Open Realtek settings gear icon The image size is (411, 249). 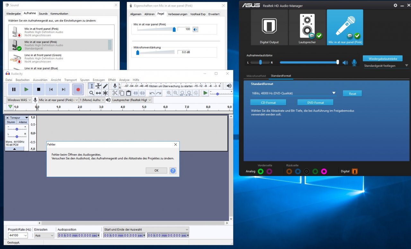tap(395, 5)
